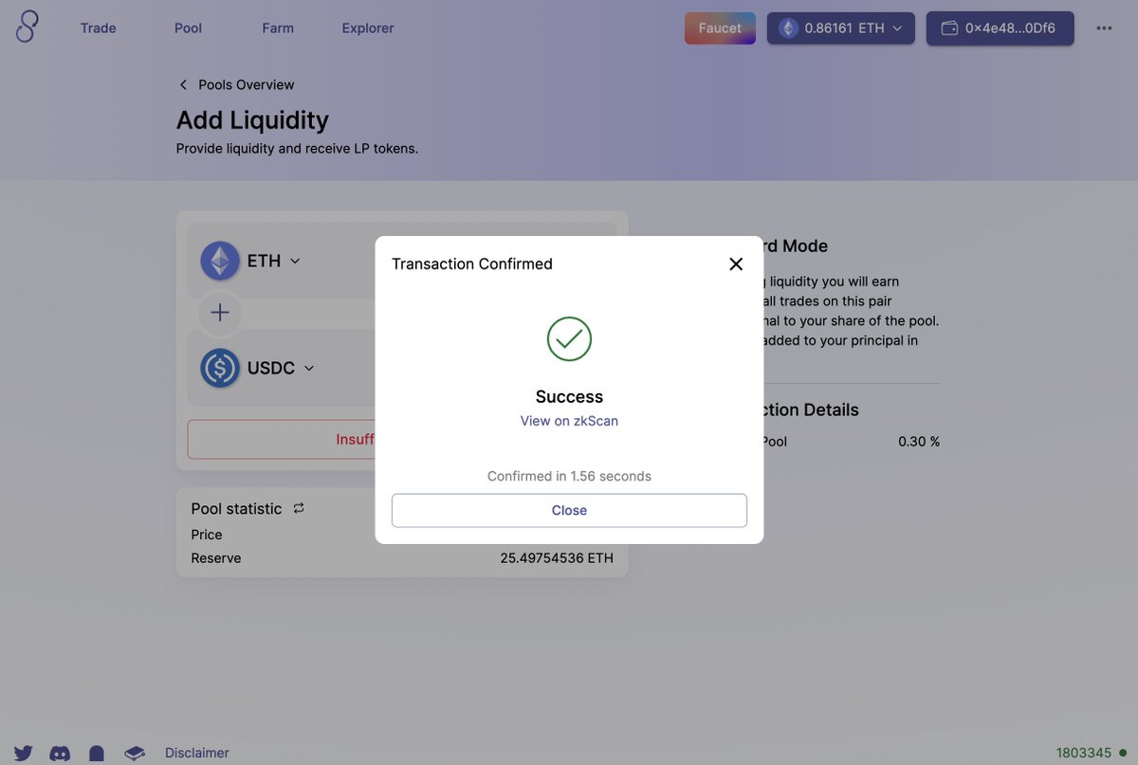The height and width of the screenshot is (765, 1138).
Task: Open the Pool menu item
Action: 189,28
